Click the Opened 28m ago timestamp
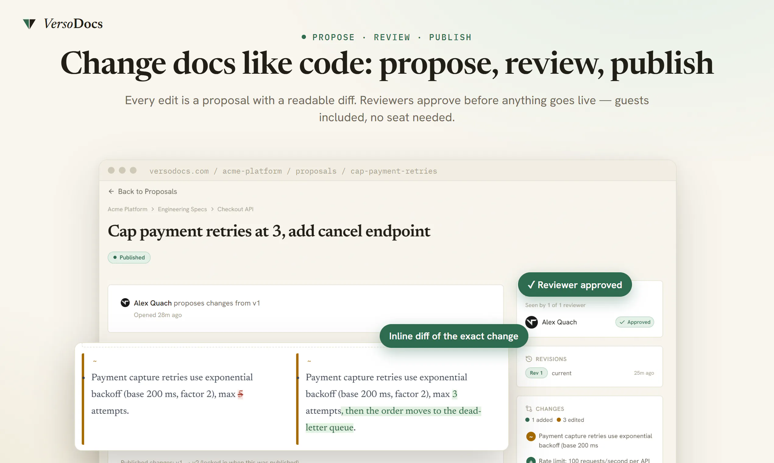 coord(158,315)
